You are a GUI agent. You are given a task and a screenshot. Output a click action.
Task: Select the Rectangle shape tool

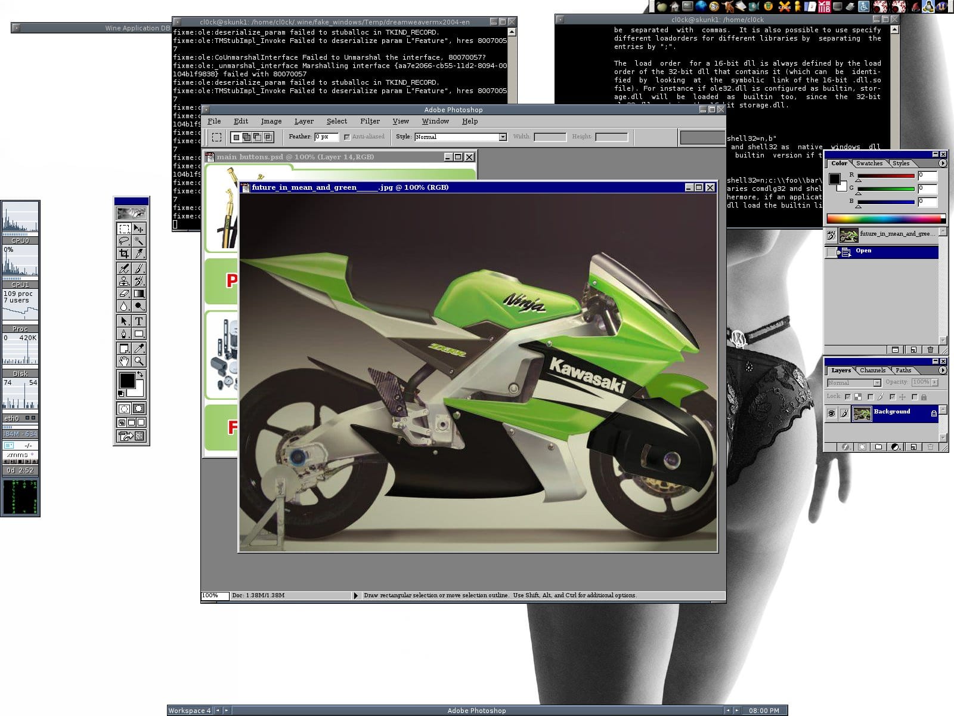(138, 334)
